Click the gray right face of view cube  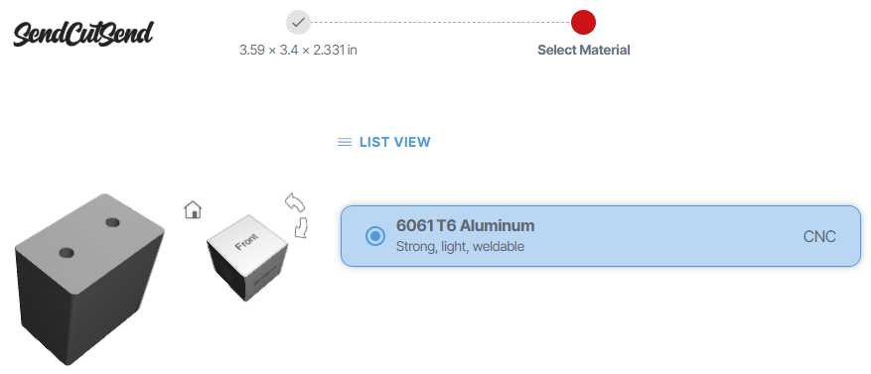point(266,274)
